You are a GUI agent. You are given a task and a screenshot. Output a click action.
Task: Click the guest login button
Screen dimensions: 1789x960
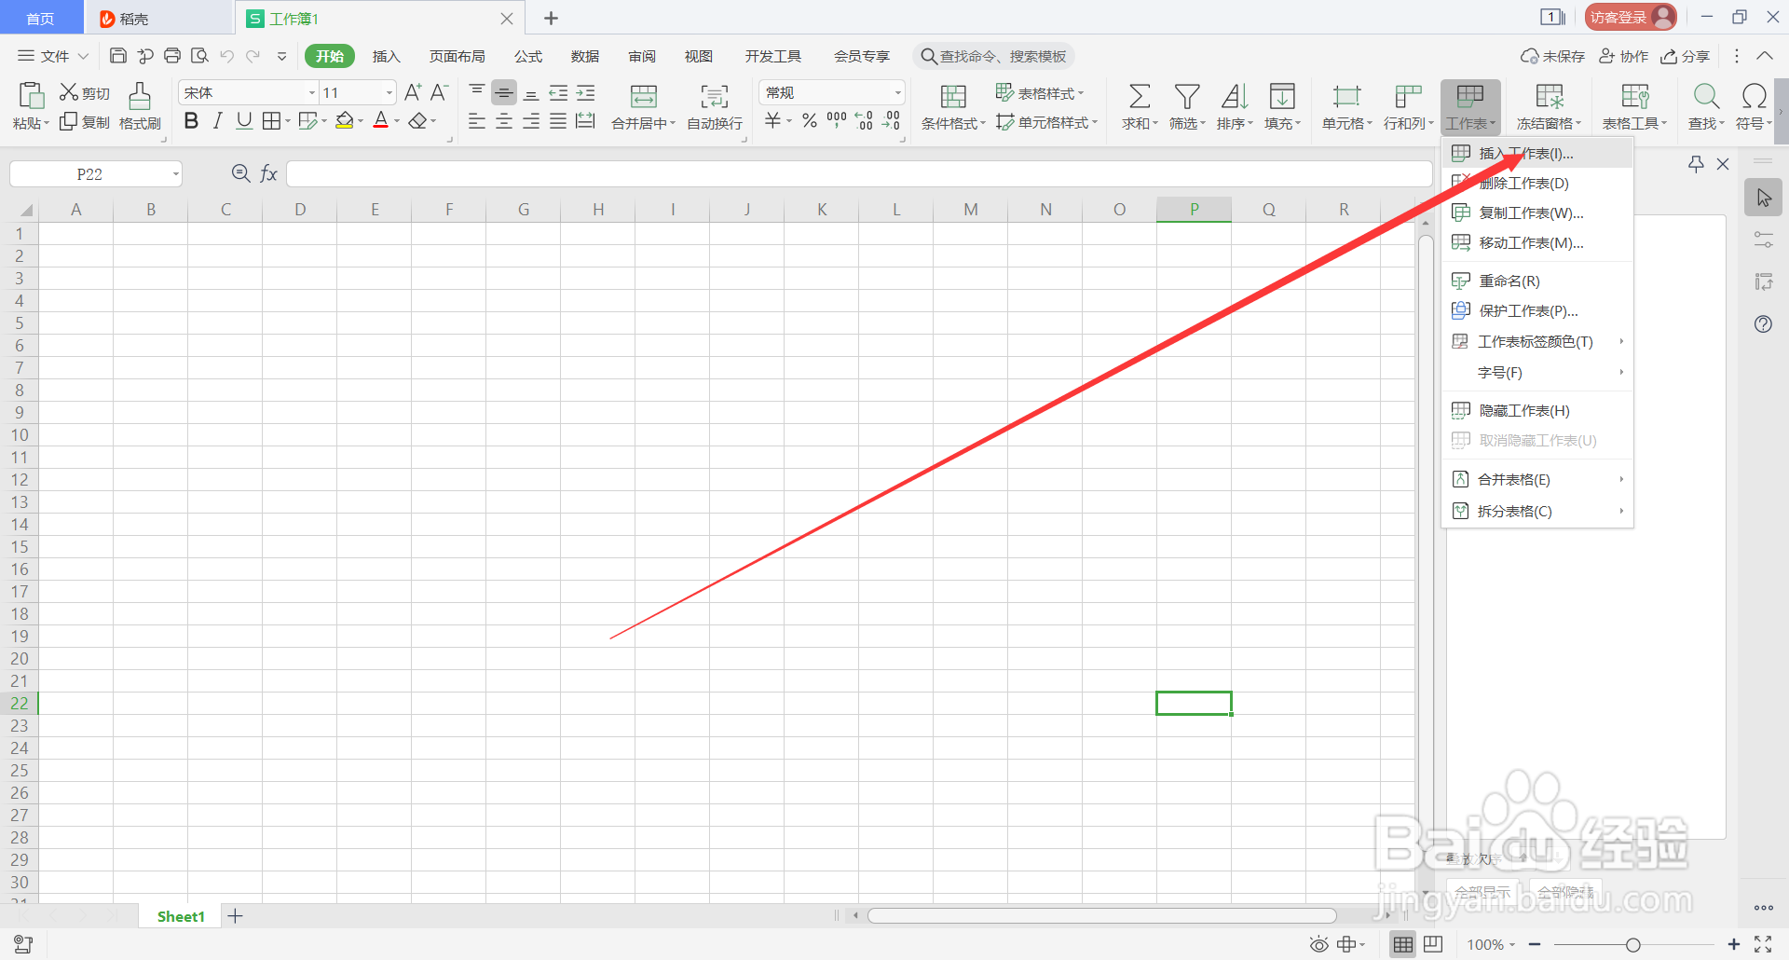(1631, 17)
